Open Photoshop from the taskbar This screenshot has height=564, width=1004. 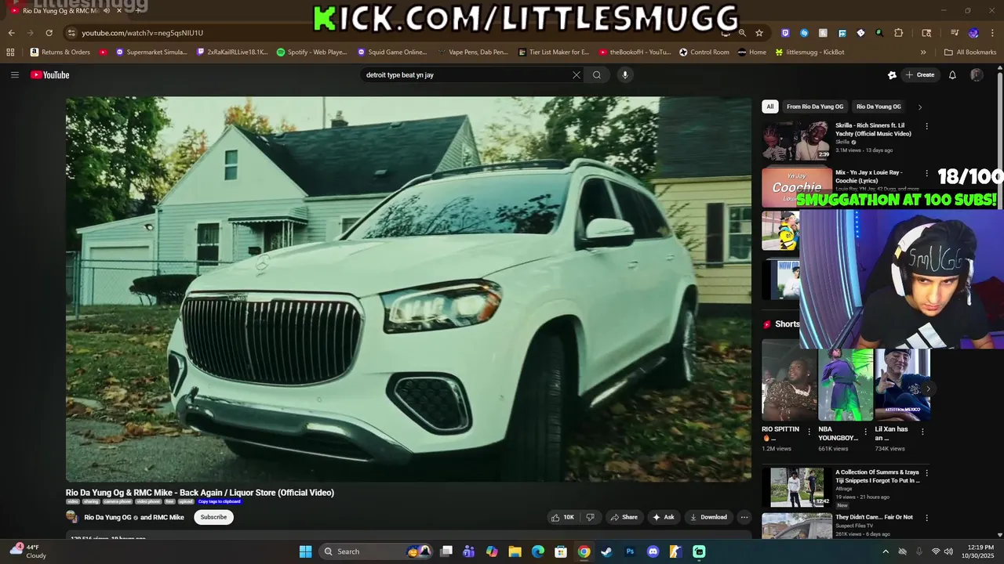(x=630, y=551)
